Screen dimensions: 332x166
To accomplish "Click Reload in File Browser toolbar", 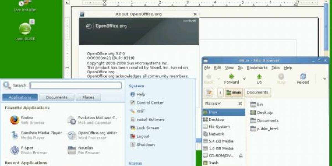I will click(303, 79).
